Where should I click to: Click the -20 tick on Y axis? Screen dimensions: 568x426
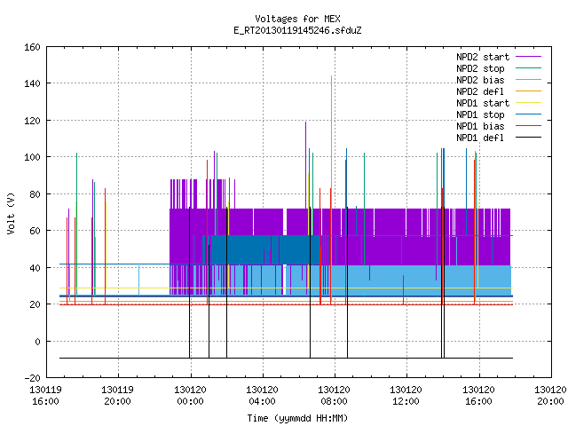[32, 378]
